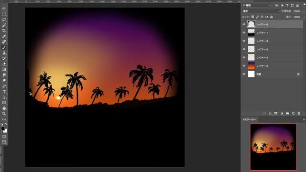
Task: Select layer レイヤー 1
Action: 272,32
